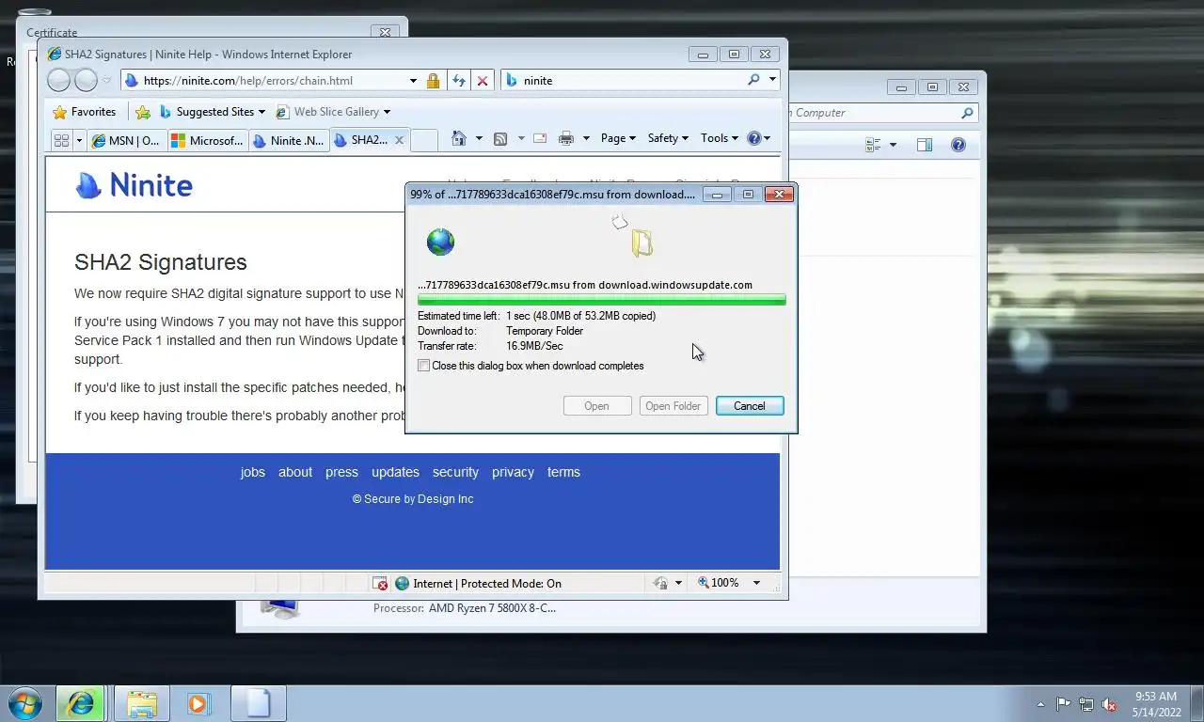The width and height of the screenshot is (1204, 722).
Task: Open a new blank tab
Action: click(424, 140)
